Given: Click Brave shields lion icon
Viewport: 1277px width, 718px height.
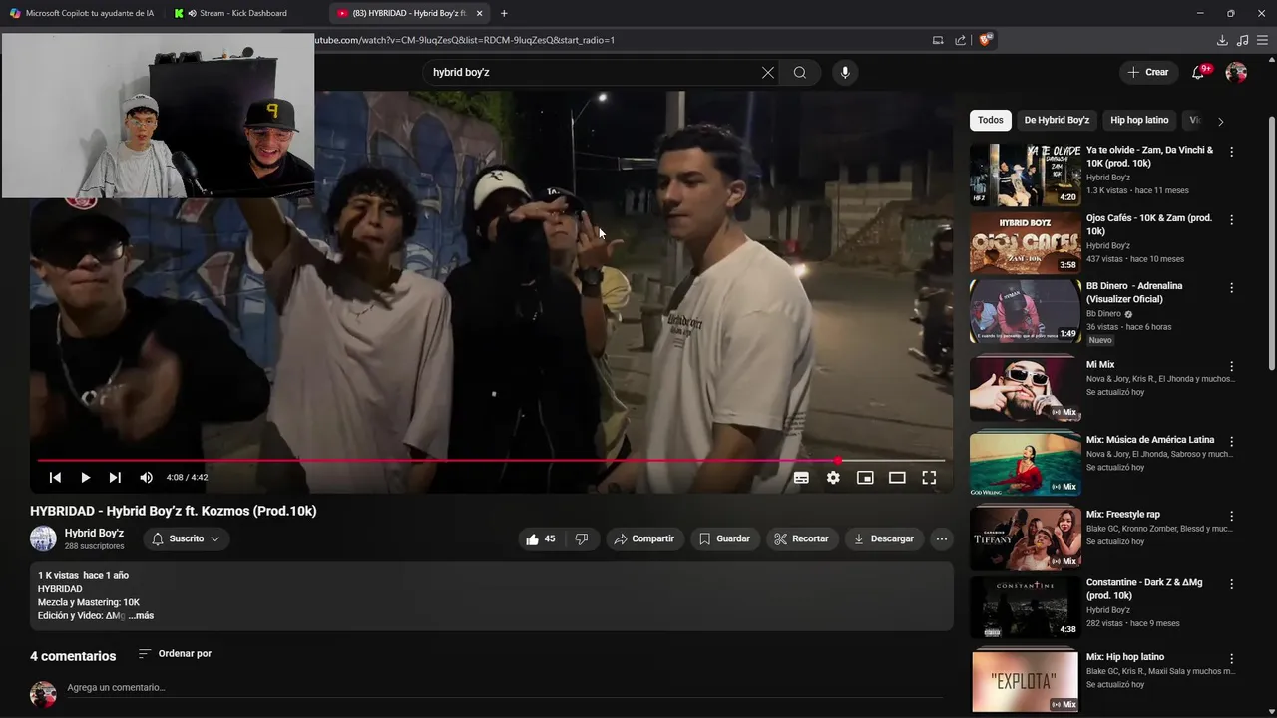Looking at the screenshot, I should tap(985, 40).
